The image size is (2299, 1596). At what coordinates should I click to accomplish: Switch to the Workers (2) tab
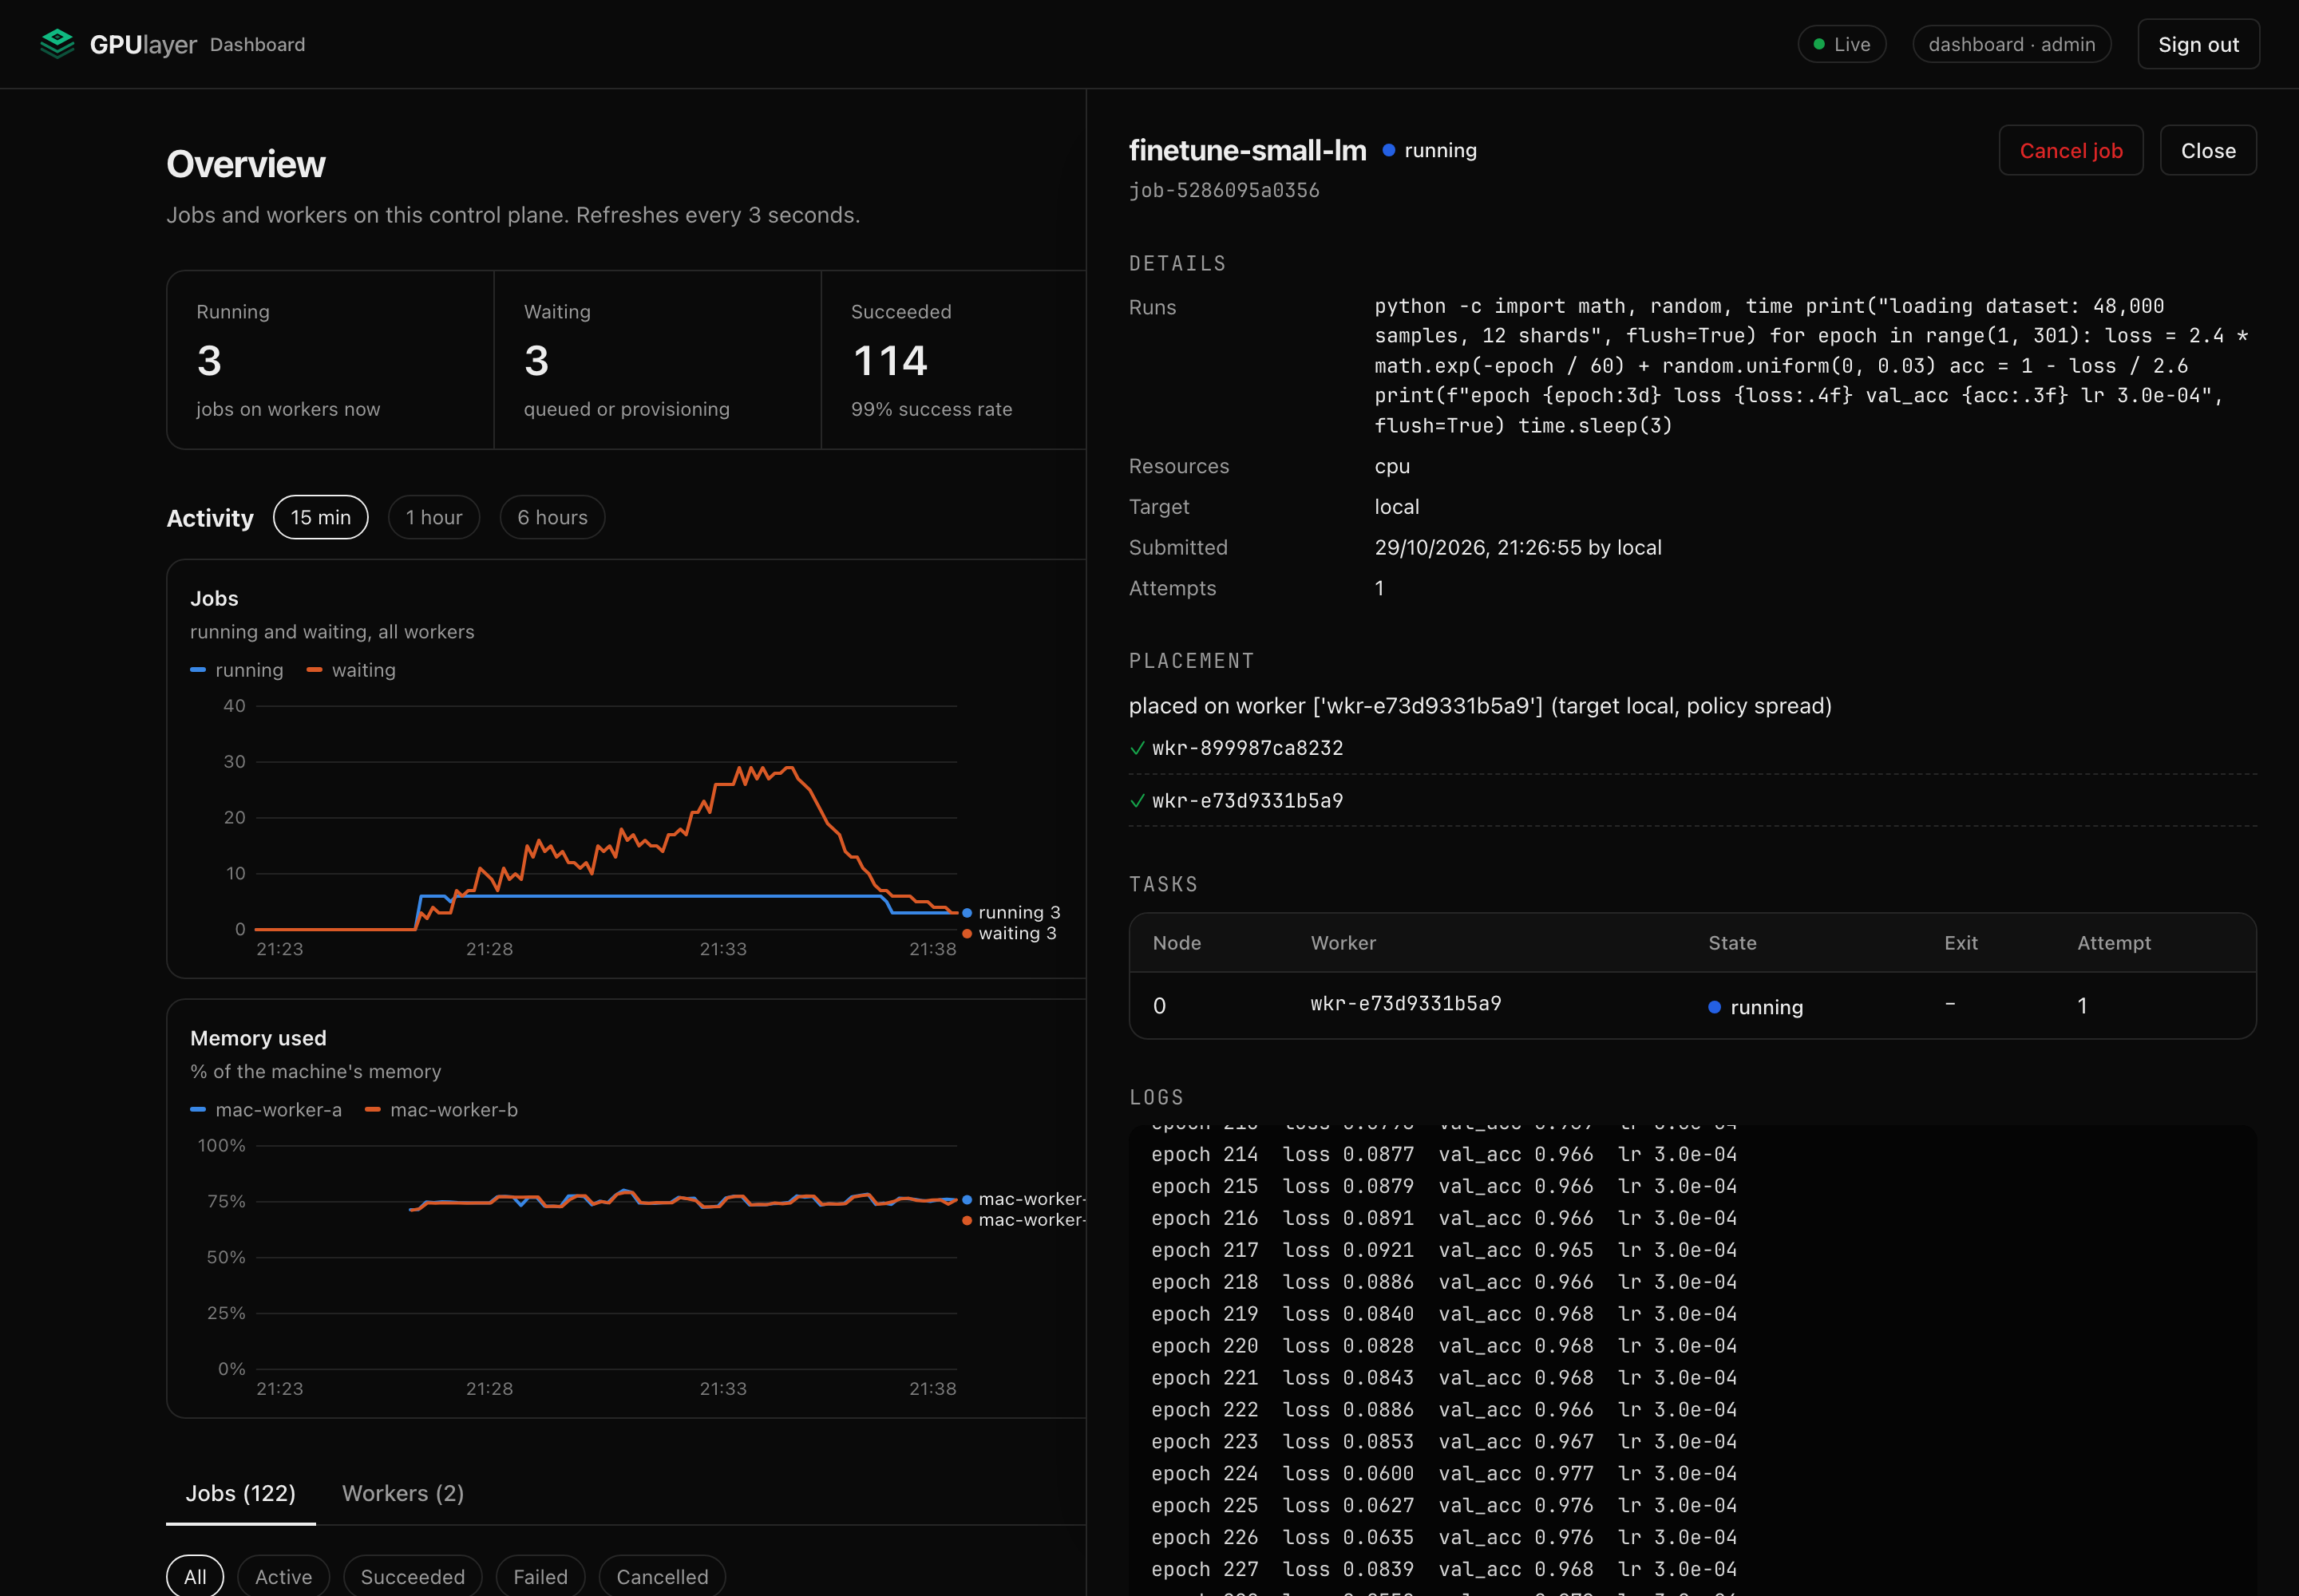tap(402, 1493)
